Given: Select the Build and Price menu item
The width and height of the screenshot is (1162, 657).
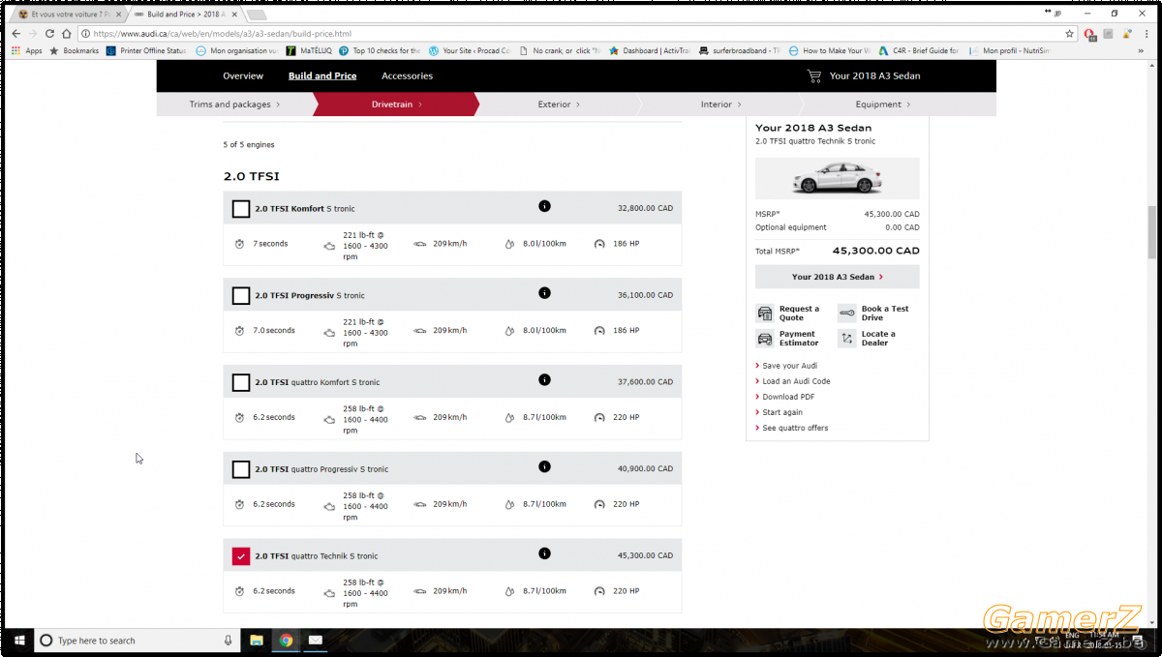Looking at the screenshot, I should (x=322, y=75).
